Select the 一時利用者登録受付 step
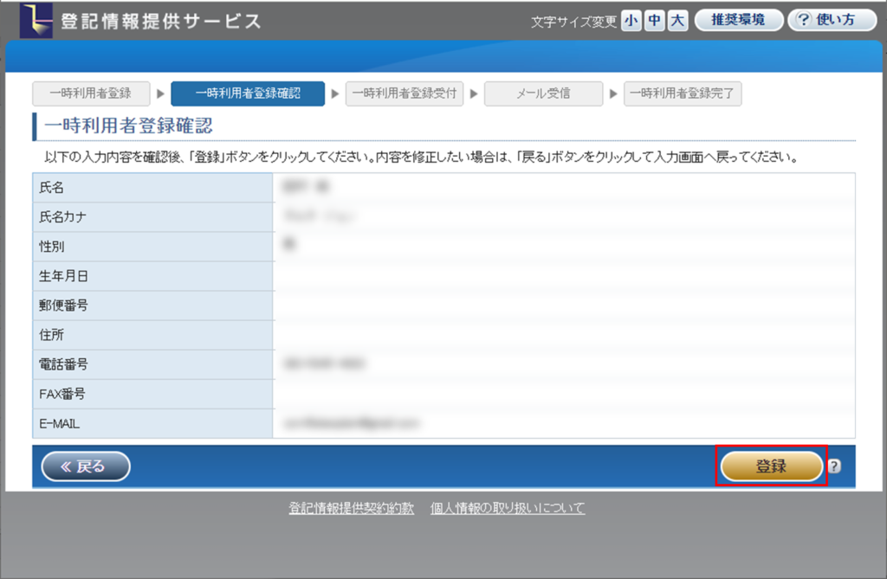887x579 pixels. point(404,93)
